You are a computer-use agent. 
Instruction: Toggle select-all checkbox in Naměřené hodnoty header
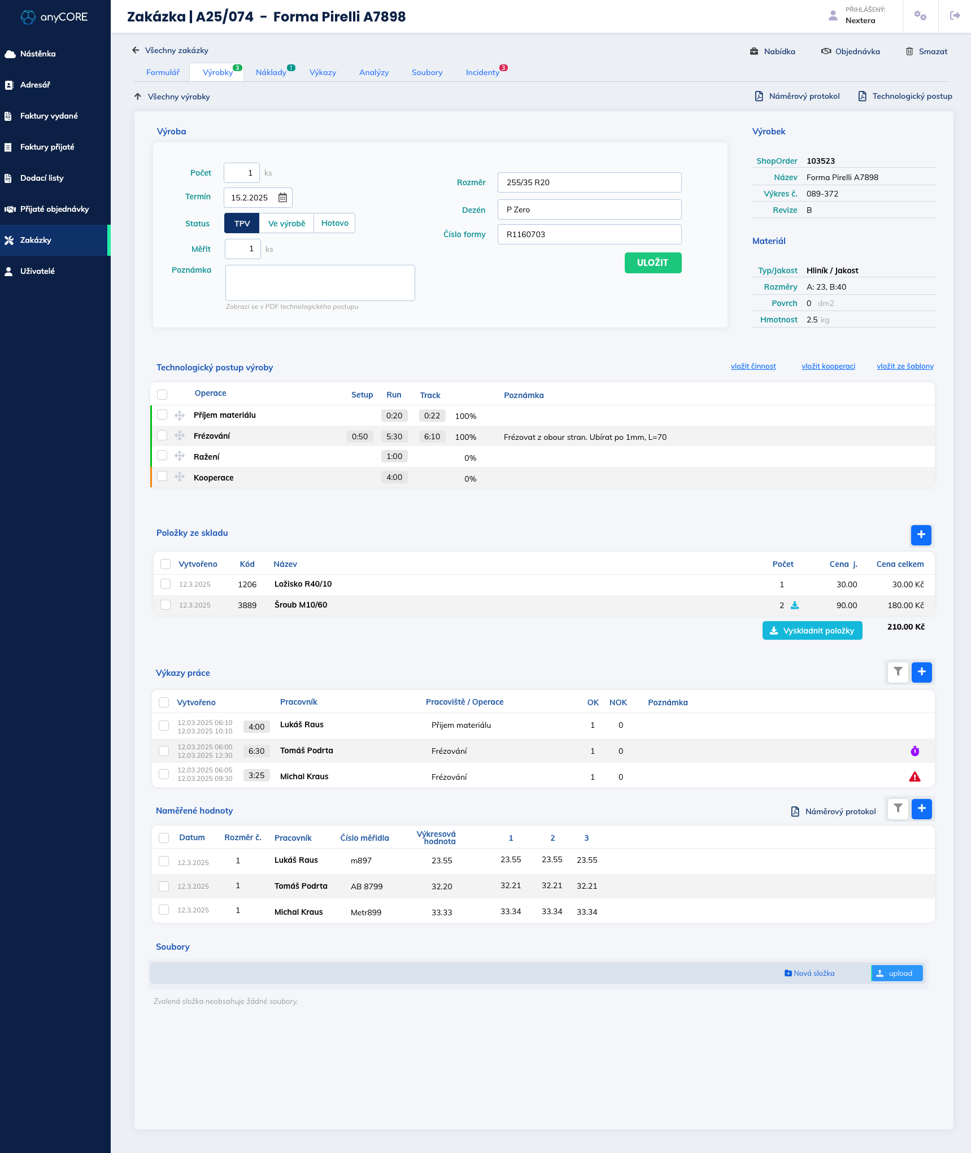164,838
